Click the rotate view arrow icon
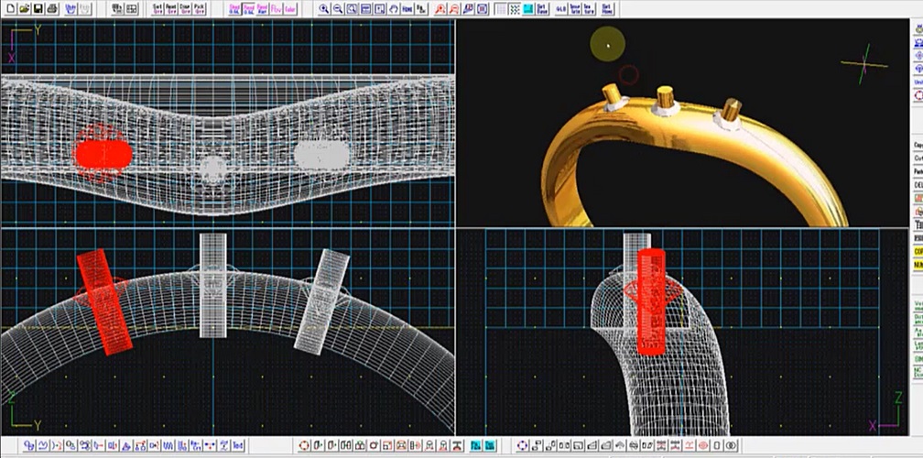 pyautogui.click(x=394, y=8)
